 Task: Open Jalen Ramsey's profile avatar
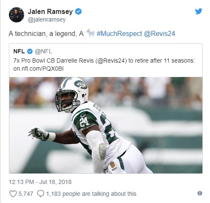point(17,15)
